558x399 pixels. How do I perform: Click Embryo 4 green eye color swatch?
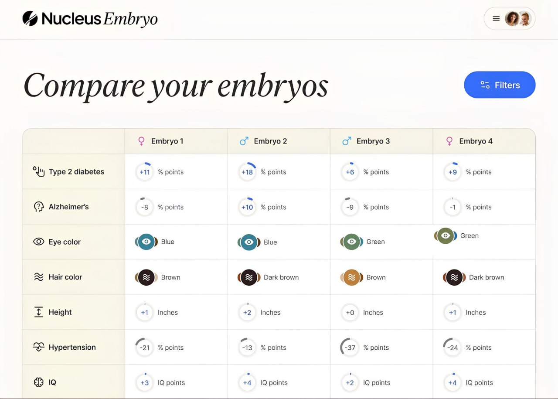click(445, 236)
